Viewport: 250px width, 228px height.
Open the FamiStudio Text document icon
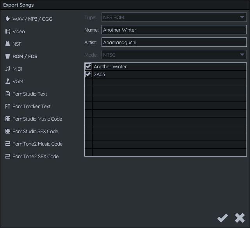pyautogui.click(x=8, y=94)
